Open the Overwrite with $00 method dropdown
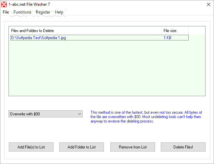 point(45,114)
